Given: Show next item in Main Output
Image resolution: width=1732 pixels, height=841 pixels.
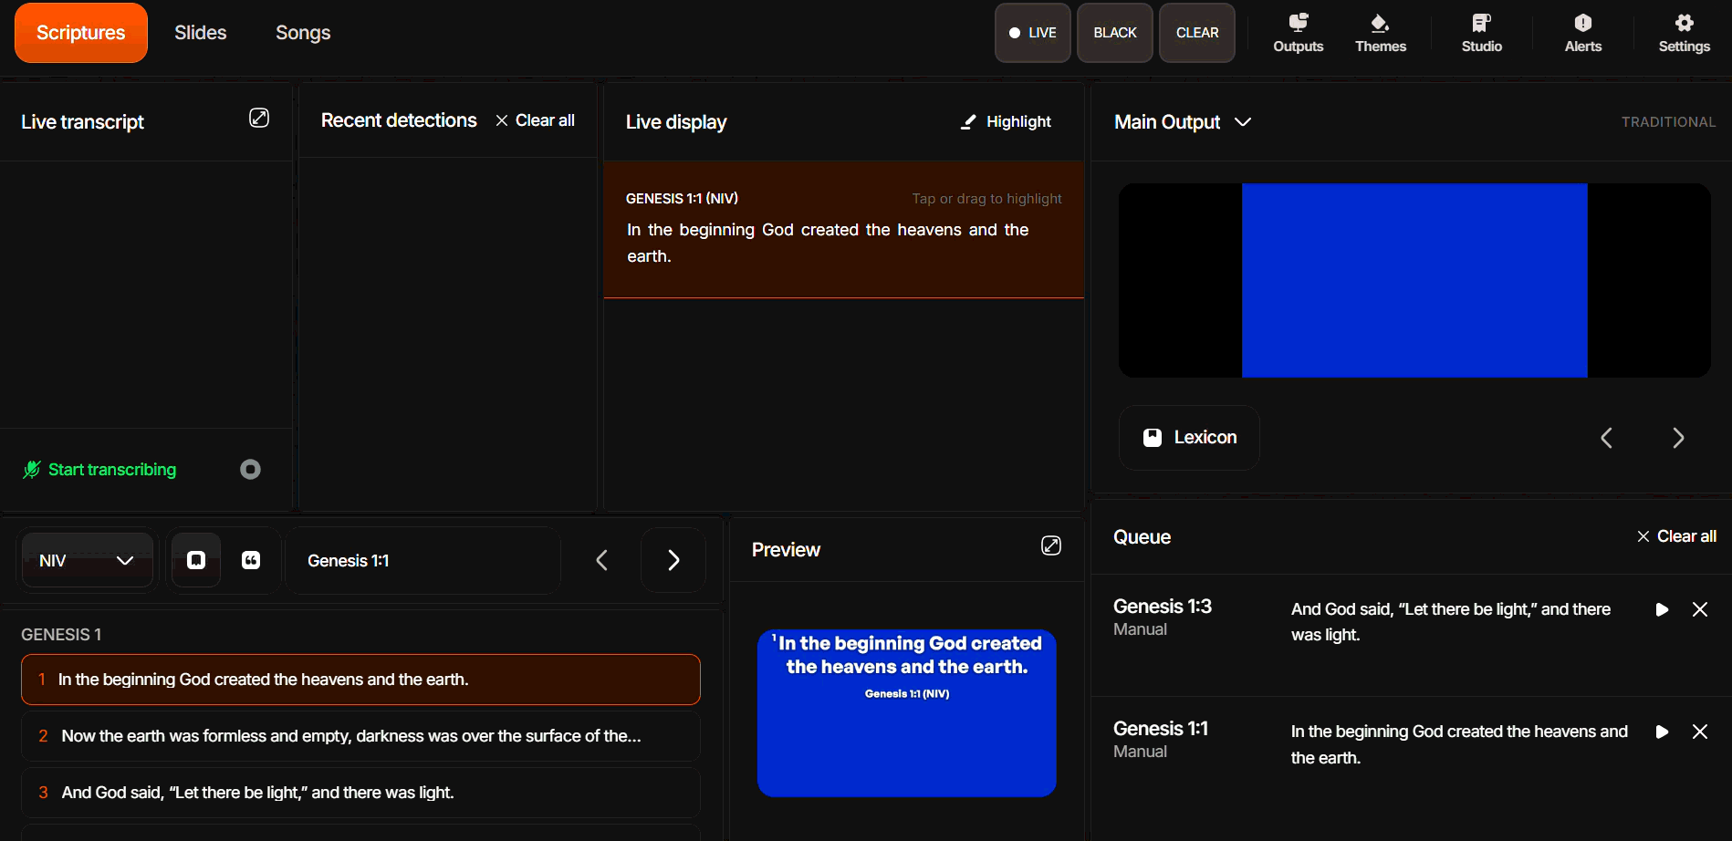Looking at the screenshot, I should tap(1678, 438).
